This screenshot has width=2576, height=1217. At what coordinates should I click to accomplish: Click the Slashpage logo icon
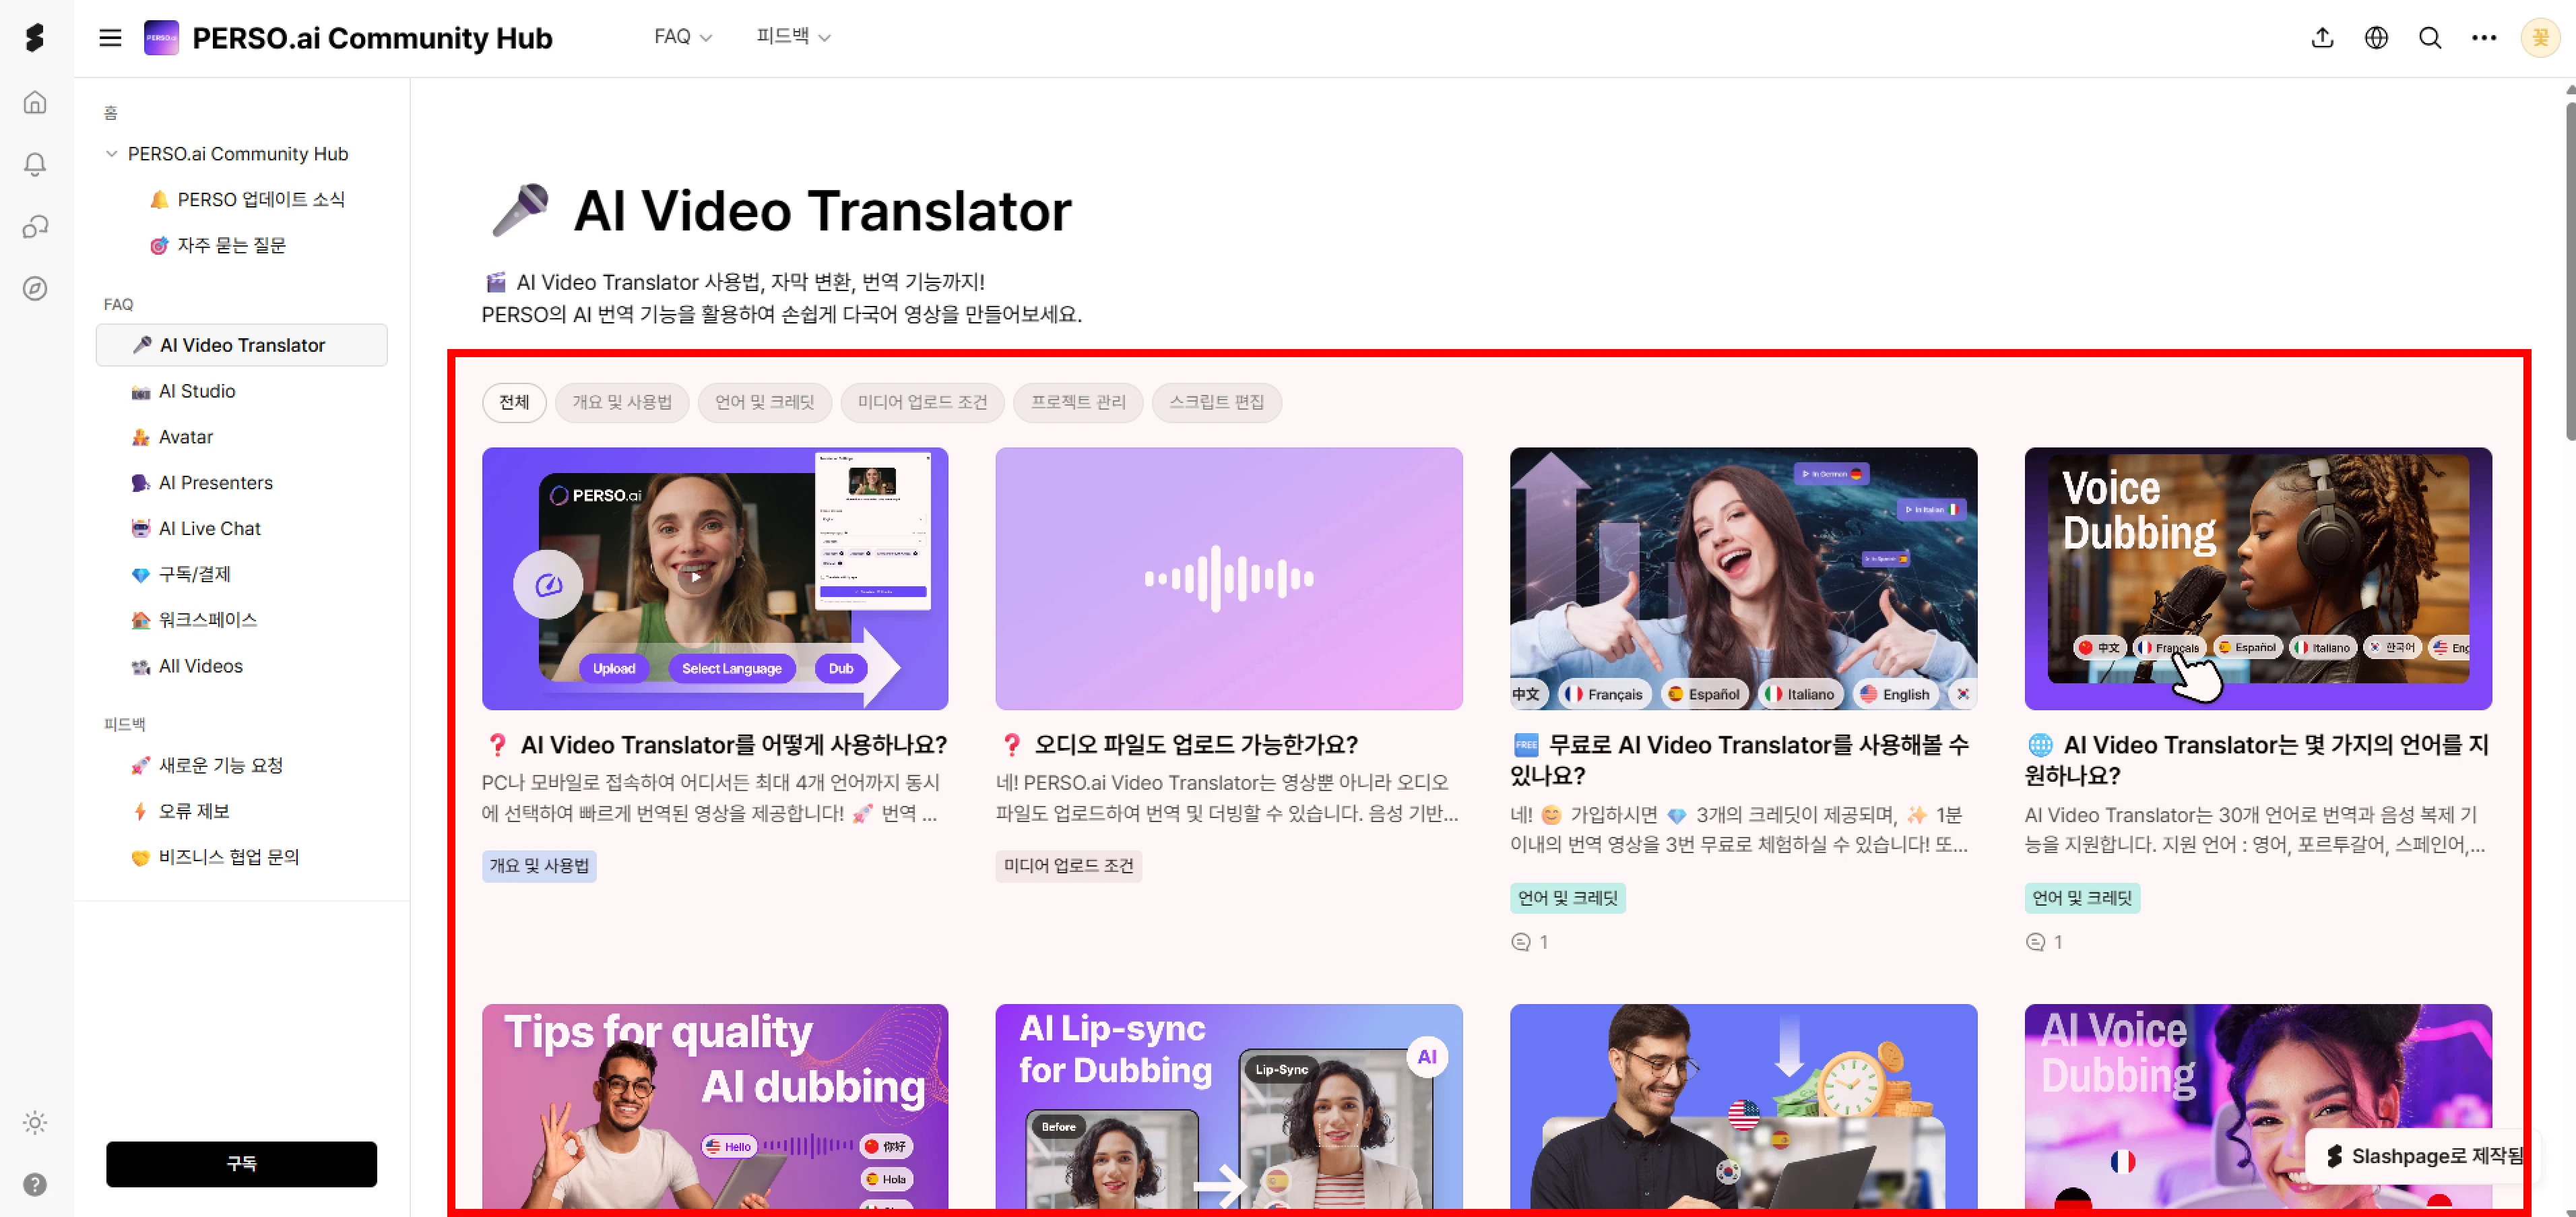click(x=35, y=38)
